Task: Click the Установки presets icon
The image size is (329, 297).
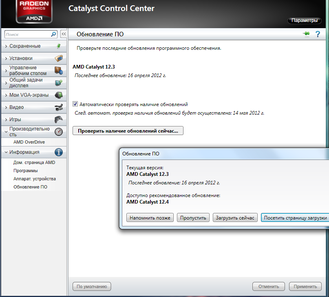Action: coord(59,58)
